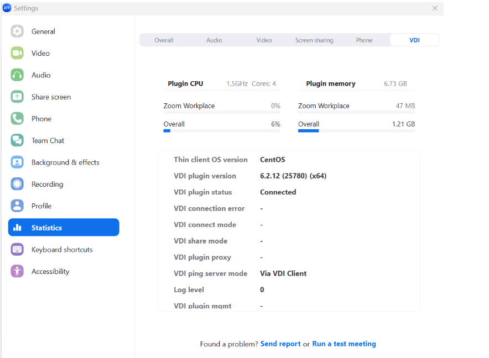Click the Thin client OS version label

(x=211, y=160)
